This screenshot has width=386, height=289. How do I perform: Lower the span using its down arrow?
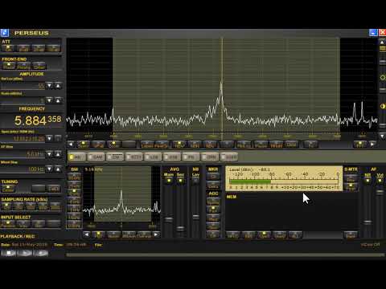coord(49,138)
